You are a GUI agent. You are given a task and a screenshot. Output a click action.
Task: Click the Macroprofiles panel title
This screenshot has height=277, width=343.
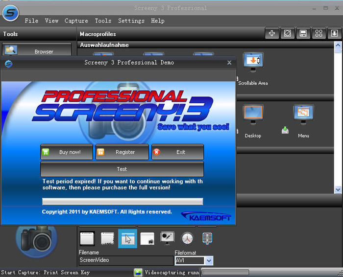[98, 34]
